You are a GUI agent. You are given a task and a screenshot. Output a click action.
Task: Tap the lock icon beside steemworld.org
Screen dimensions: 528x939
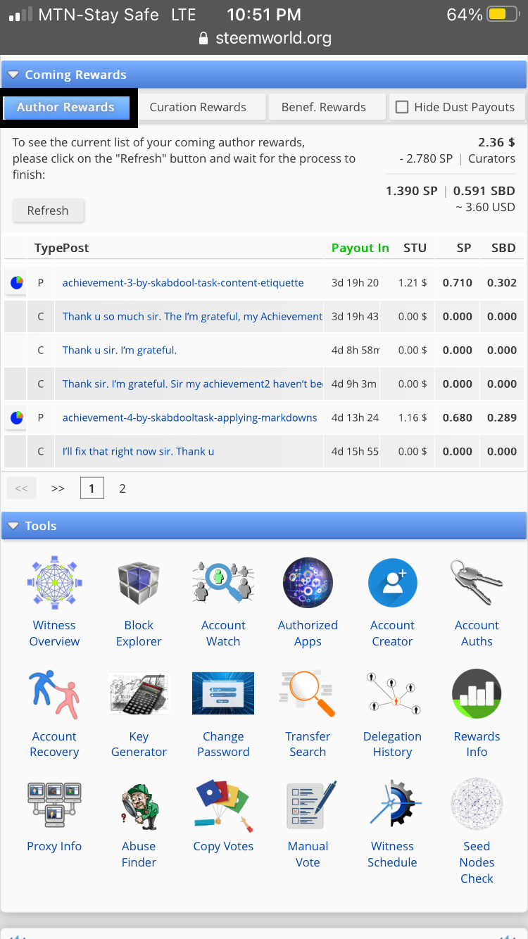(x=203, y=38)
